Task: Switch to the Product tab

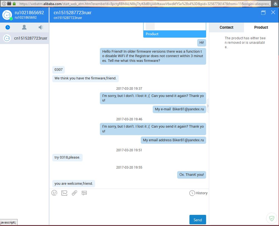Action: (261, 27)
